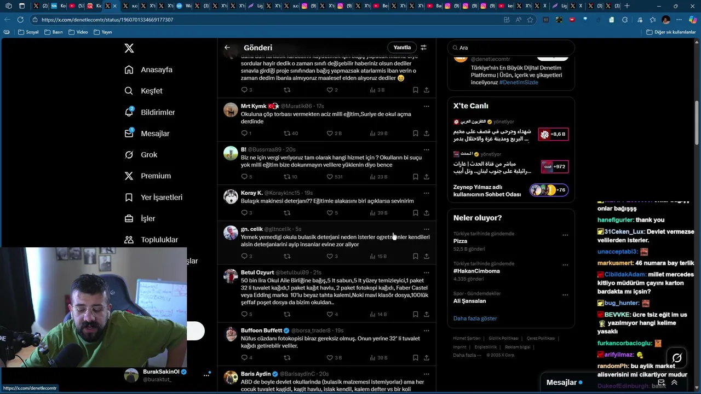Image resolution: width=701 pixels, height=394 pixels.
Task: Open more options on Baris Aydin post
Action: (x=426, y=374)
